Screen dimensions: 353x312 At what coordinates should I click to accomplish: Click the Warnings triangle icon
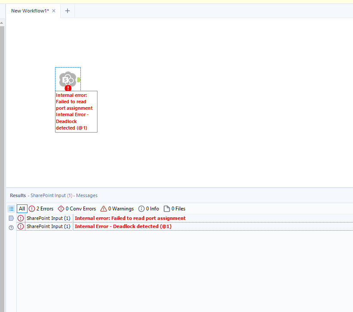[x=103, y=209]
